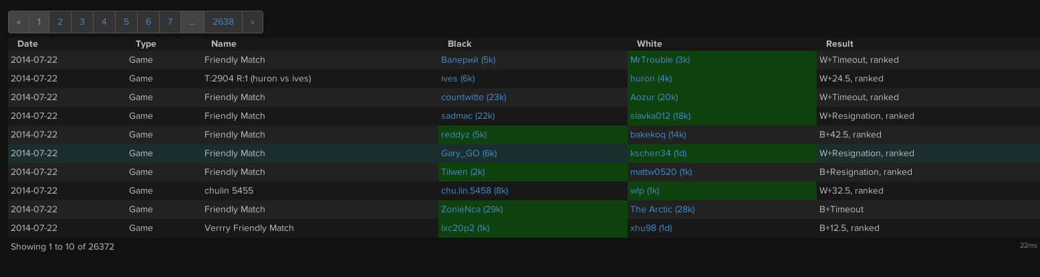The height and width of the screenshot is (277, 1040).
Task: Click the pagination ellipsis button
Action: [x=192, y=22]
